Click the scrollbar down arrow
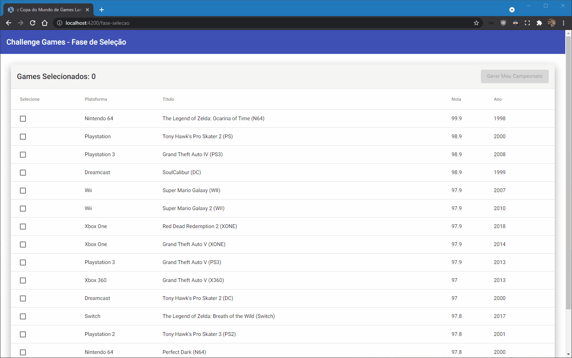This screenshot has width=572, height=358. [x=569, y=354]
